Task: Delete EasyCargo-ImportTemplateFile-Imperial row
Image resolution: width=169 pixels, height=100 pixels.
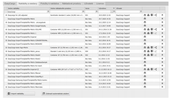Action: (x=162, y=37)
